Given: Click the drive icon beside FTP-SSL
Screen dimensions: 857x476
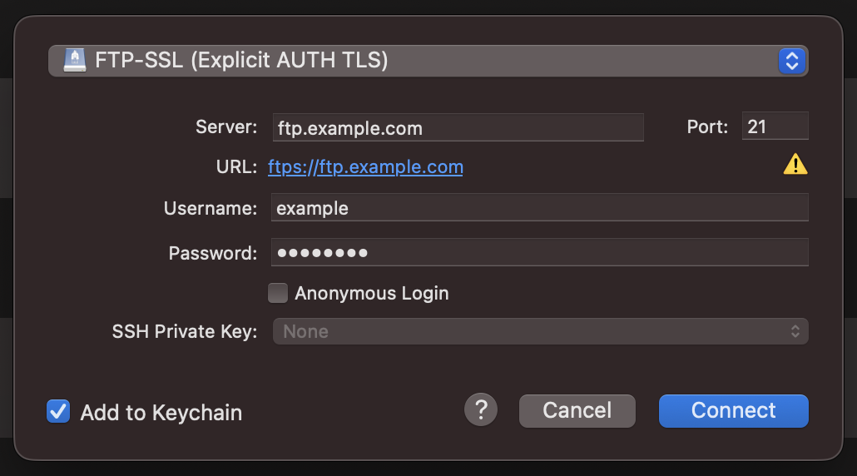Looking at the screenshot, I should click(x=75, y=61).
